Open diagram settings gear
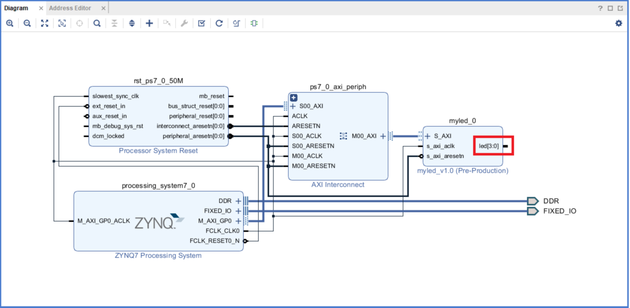Screen dimensions: 630x308 (x=619, y=23)
